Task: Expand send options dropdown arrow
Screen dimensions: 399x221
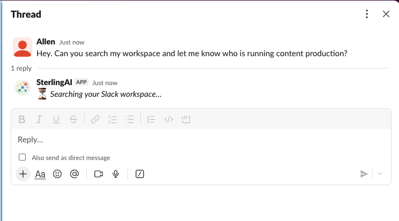Action: pos(380,174)
